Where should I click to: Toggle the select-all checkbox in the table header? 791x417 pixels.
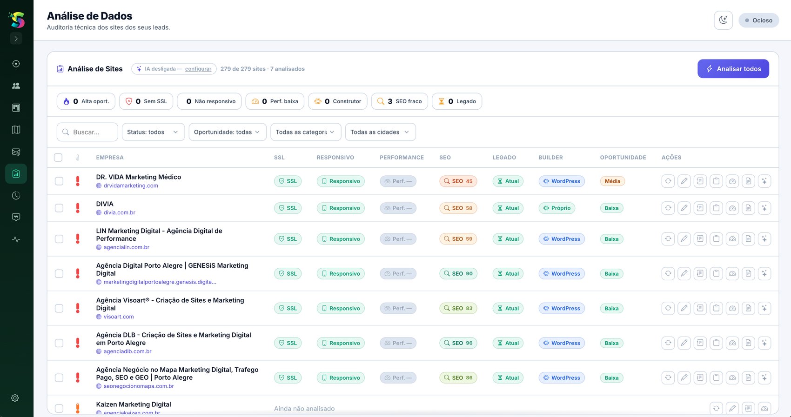pos(58,158)
